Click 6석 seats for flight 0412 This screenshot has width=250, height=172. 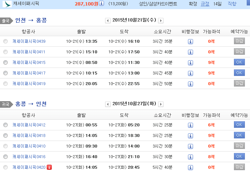pos(211,125)
